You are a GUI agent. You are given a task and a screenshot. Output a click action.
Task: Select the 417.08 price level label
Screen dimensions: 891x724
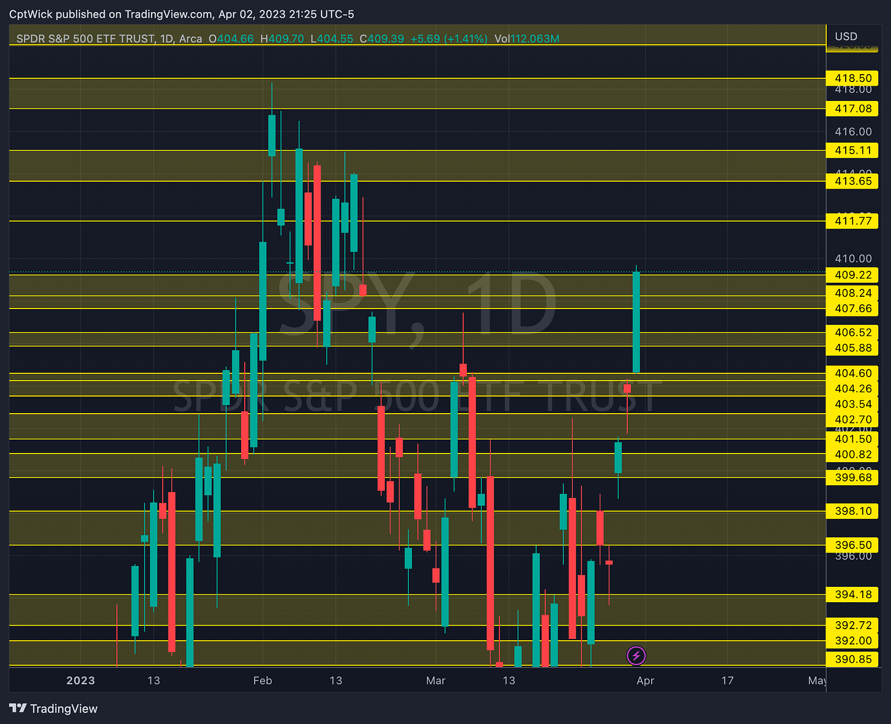852,109
